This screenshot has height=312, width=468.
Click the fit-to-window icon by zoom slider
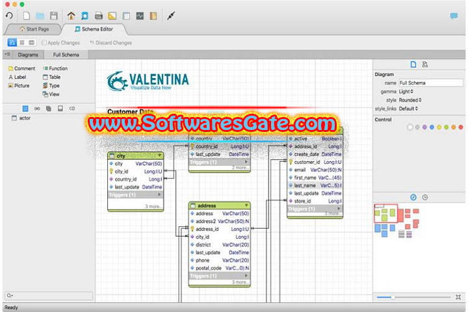[458, 297]
